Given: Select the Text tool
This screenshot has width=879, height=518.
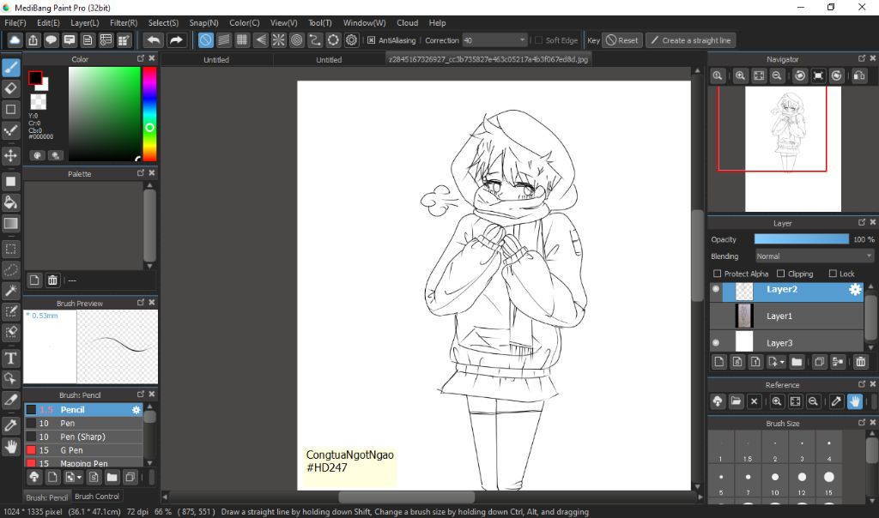Looking at the screenshot, I should (x=10, y=358).
